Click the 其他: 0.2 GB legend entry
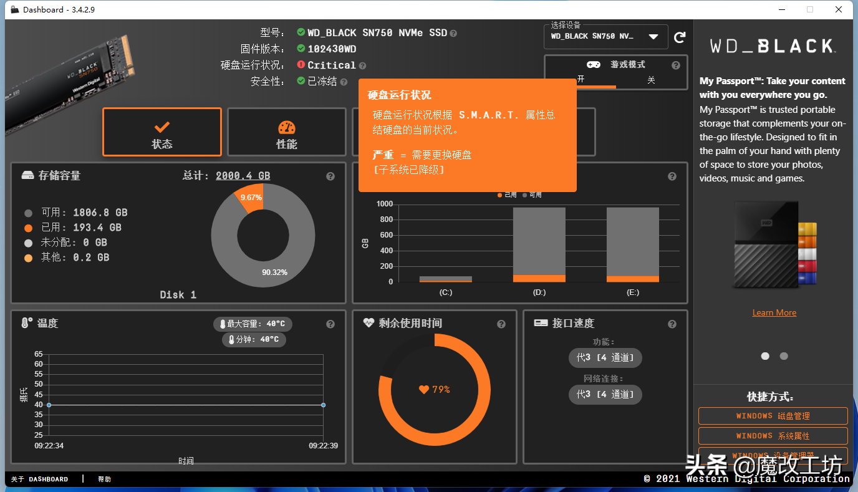858x492 pixels. coord(66,258)
